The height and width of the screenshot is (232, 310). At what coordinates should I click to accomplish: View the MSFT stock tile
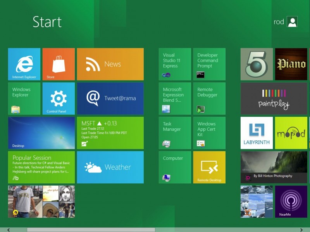click(x=110, y=133)
